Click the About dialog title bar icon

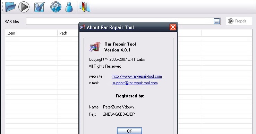(x=83, y=27)
